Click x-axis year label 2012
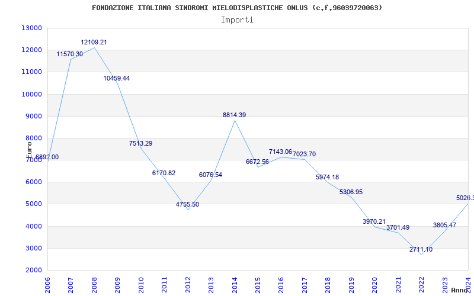The width and height of the screenshot is (474, 296). [188, 285]
